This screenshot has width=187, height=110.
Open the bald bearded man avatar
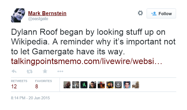point(67,85)
